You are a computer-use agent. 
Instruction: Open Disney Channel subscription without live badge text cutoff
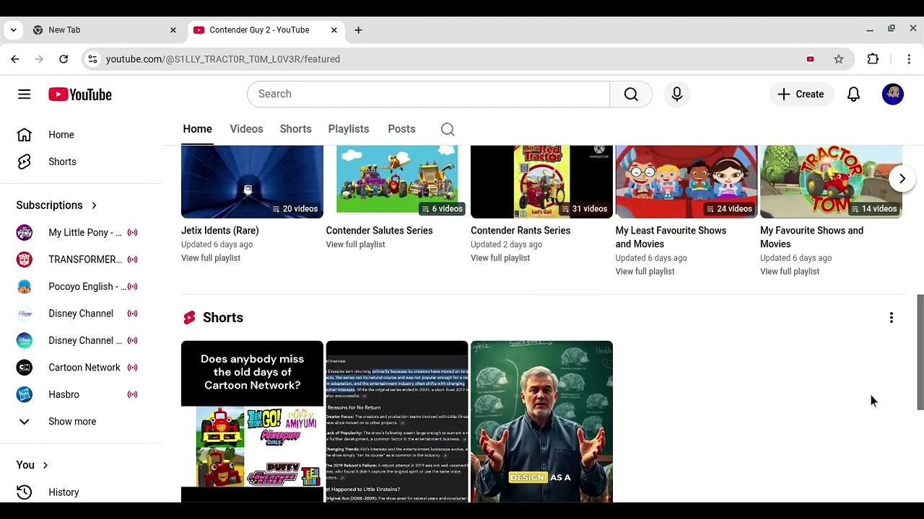coord(81,314)
